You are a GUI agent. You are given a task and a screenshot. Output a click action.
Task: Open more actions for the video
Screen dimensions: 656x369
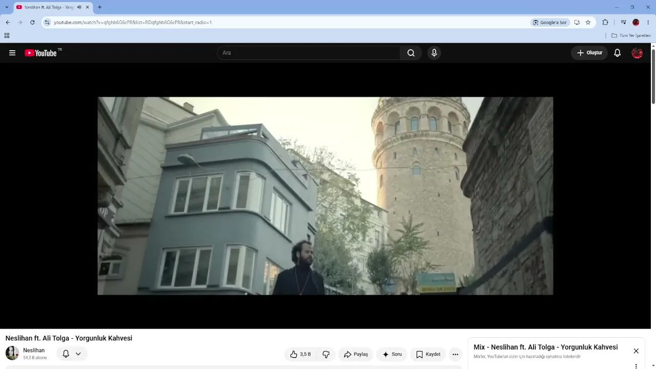pos(455,354)
